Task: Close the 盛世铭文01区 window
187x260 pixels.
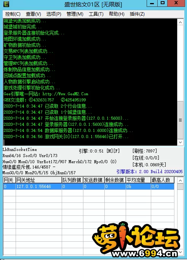Action: 176,3
